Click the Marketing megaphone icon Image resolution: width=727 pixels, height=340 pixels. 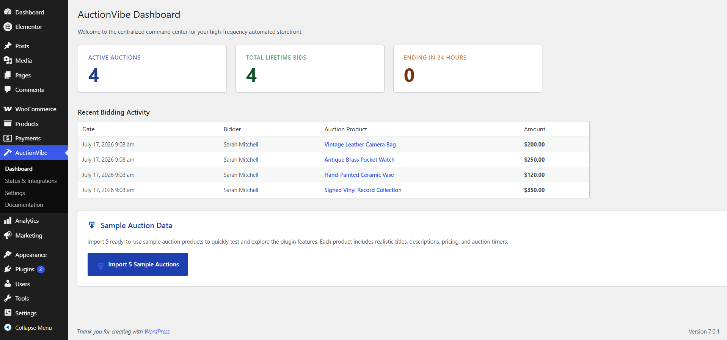(8, 235)
